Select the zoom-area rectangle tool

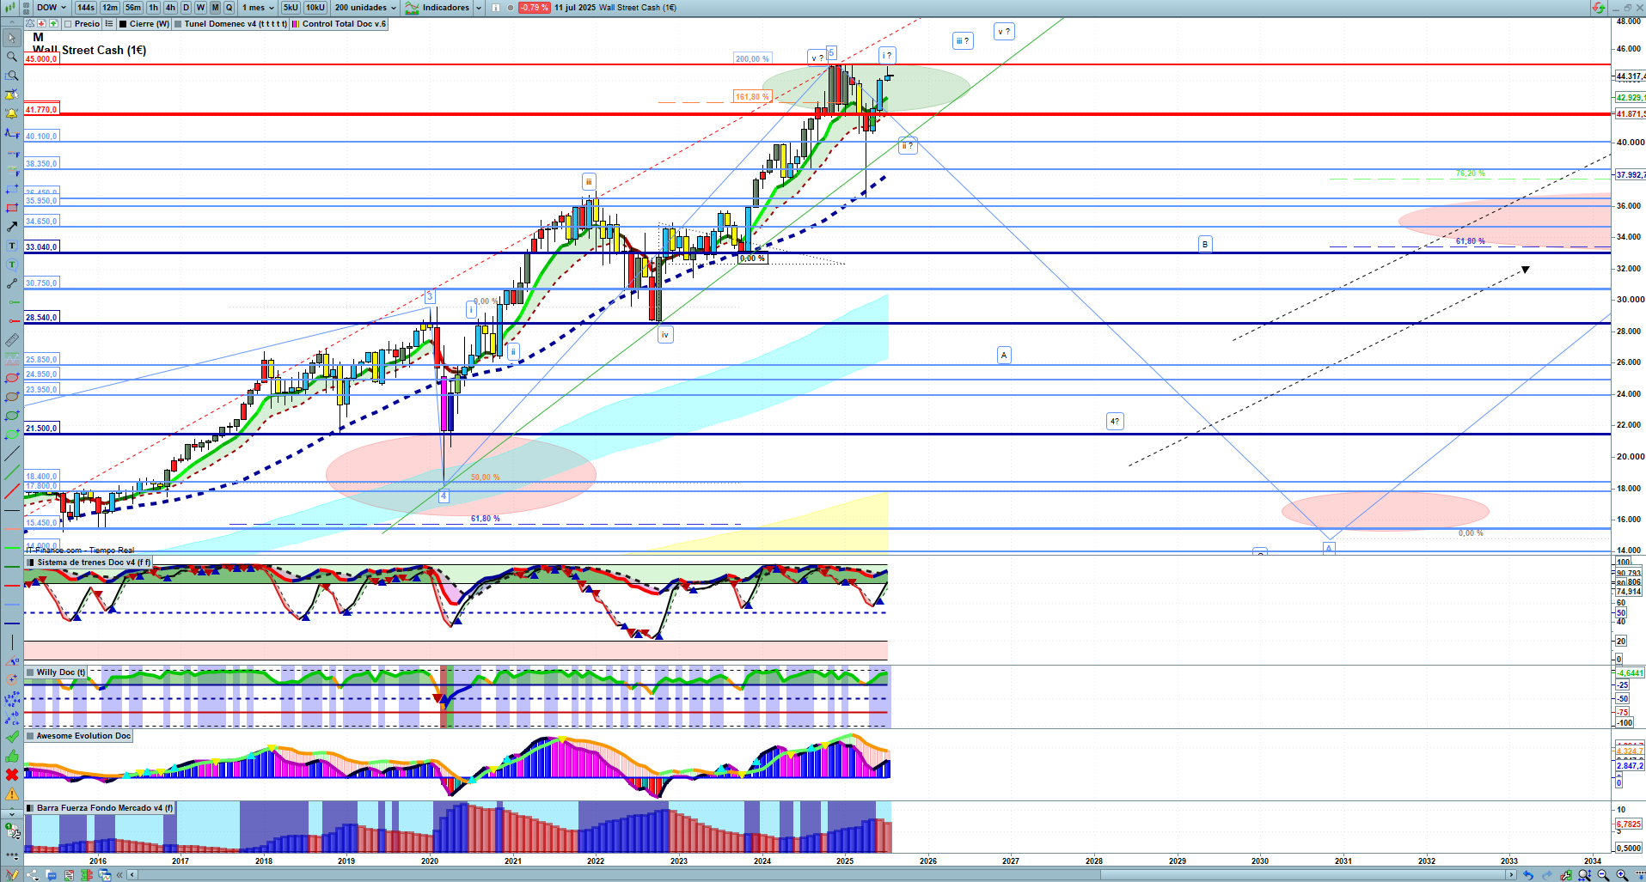11,76
